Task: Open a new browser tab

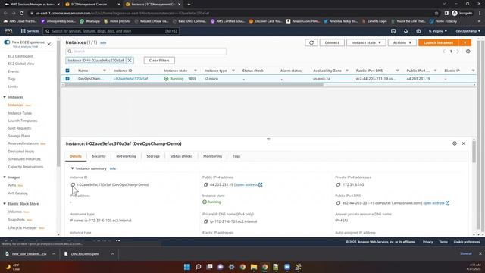Action: pyautogui.click(x=189, y=5)
